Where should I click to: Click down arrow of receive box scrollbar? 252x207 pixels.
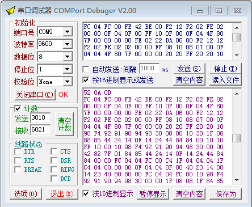(x=237, y=180)
